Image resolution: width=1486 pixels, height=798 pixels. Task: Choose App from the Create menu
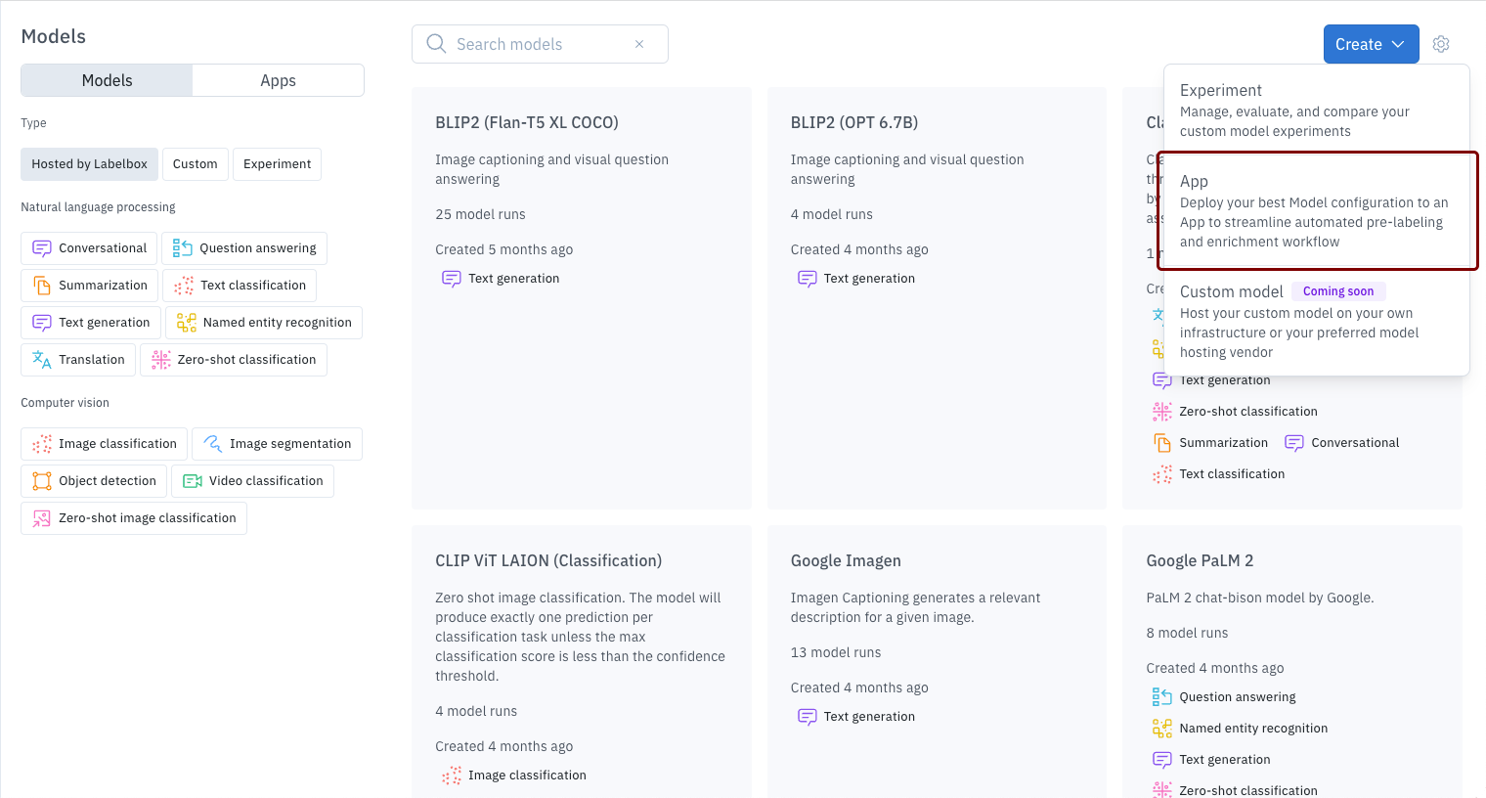(1316, 210)
